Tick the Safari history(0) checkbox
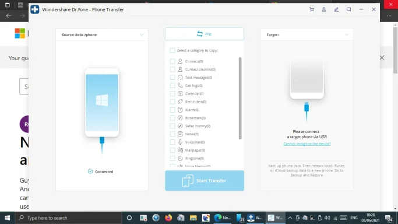 [172, 126]
